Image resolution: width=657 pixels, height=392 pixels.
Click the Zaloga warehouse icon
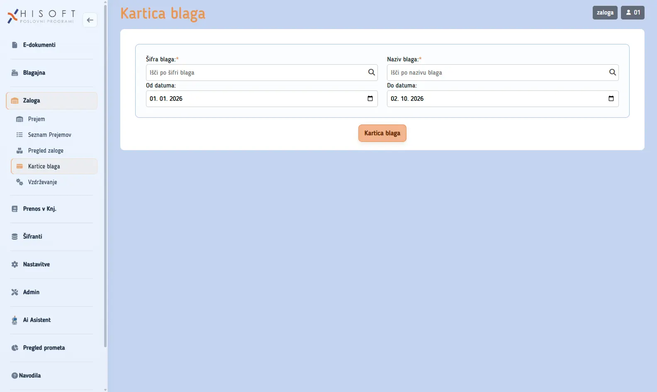coord(15,100)
